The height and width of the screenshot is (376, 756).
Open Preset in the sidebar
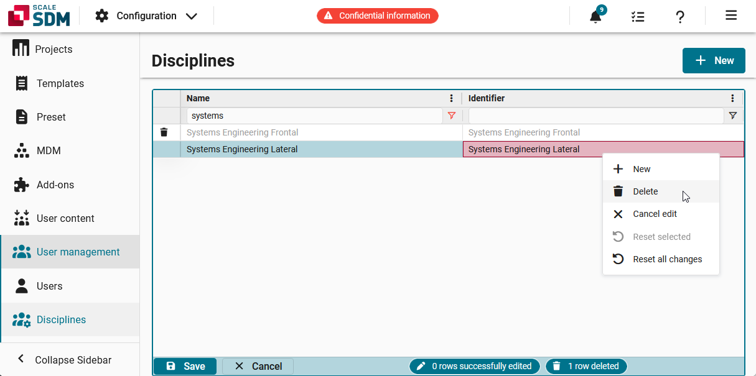click(70, 117)
